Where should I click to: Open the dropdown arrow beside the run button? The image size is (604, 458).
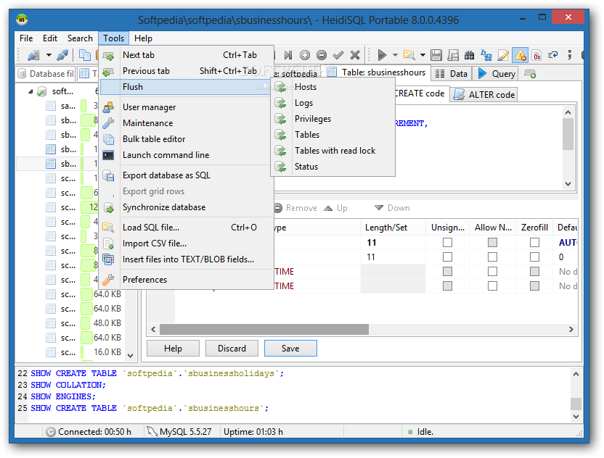point(395,55)
